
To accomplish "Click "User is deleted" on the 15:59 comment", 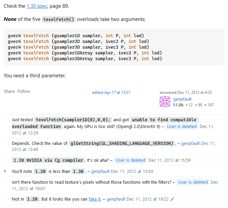I will (x=130, y=160).
